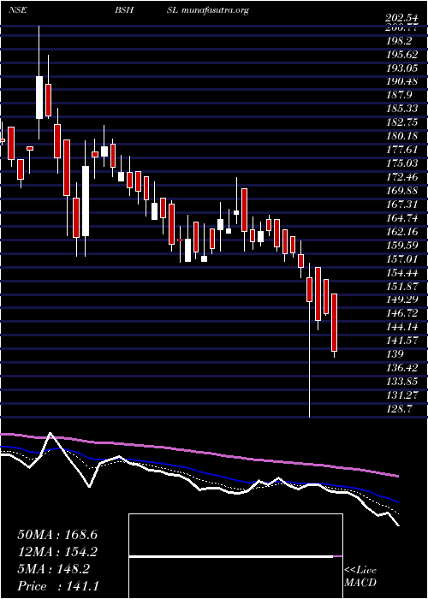428x599 pixels.
Task: Click the Price : 141.1 value
Action: pyautogui.click(x=58, y=586)
